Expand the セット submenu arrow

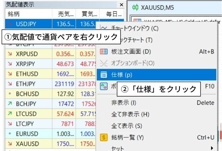(x=212, y=148)
